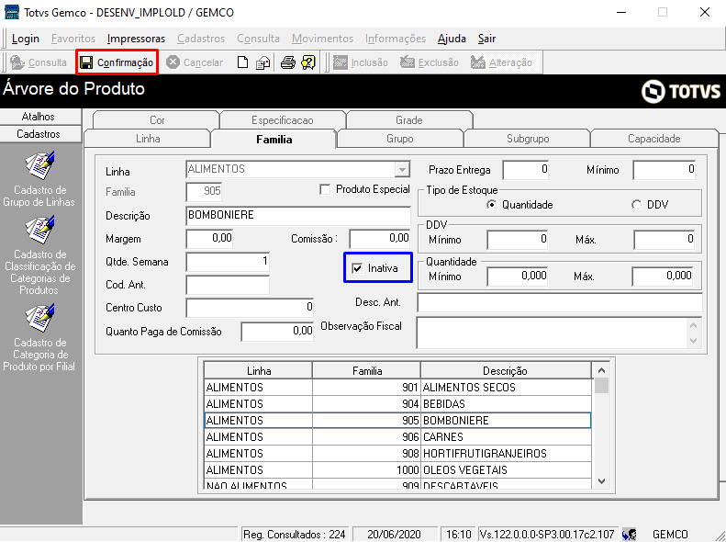
Task: Click the Sair menu item
Action: [486, 39]
